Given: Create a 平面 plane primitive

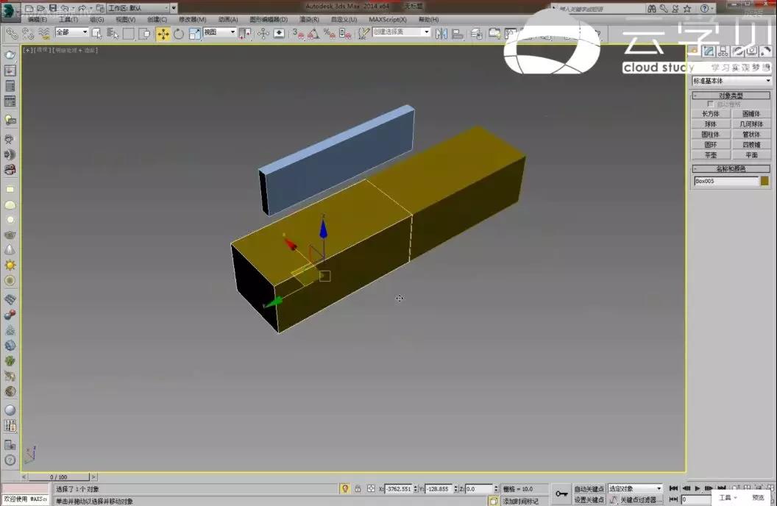Looking at the screenshot, I should click(x=751, y=155).
